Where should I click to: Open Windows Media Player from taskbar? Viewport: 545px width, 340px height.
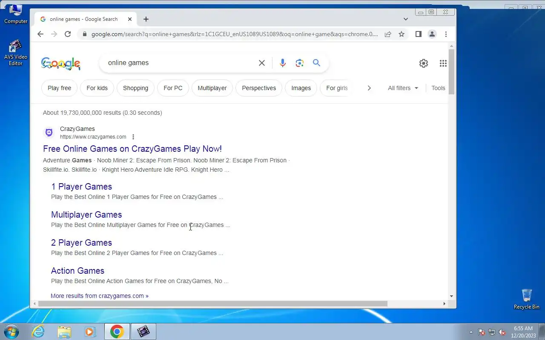pyautogui.click(x=90, y=331)
